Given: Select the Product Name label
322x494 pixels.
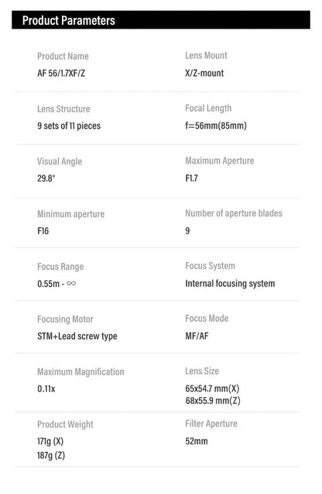Looking at the screenshot, I should pyautogui.click(x=63, y=57).
